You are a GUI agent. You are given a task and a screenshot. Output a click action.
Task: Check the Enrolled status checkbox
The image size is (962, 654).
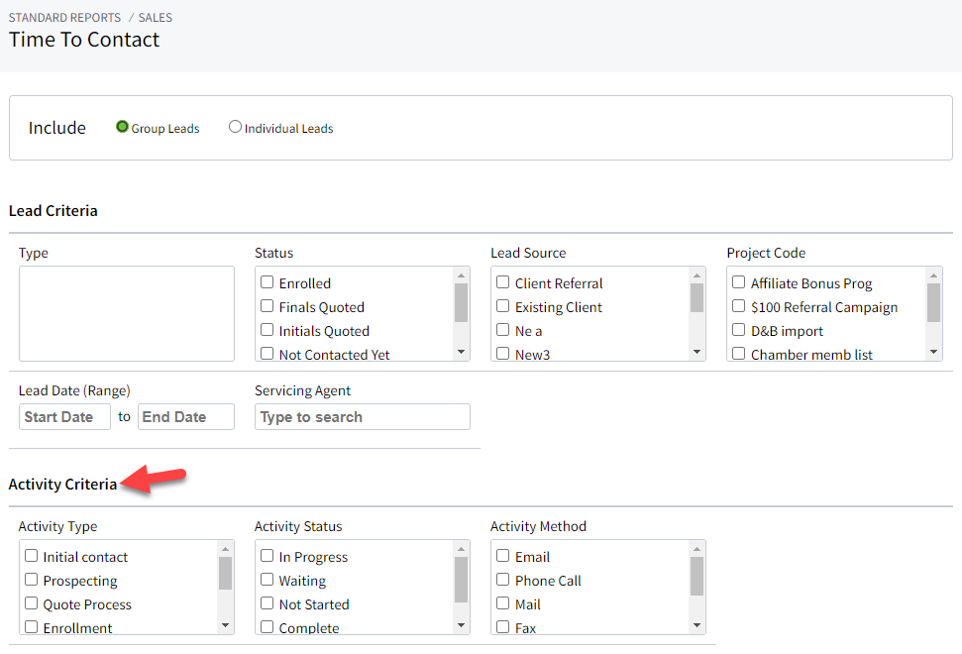[x=267, y=282]
